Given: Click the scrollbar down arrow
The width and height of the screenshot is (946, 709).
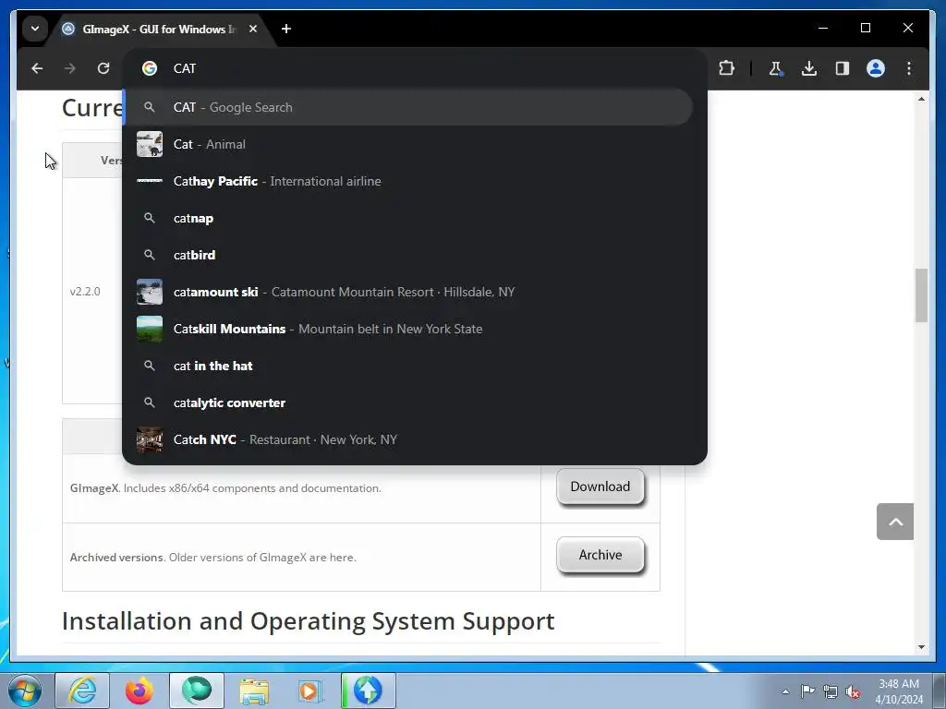Looking at the screenshot, I should (x=921, y=647).
